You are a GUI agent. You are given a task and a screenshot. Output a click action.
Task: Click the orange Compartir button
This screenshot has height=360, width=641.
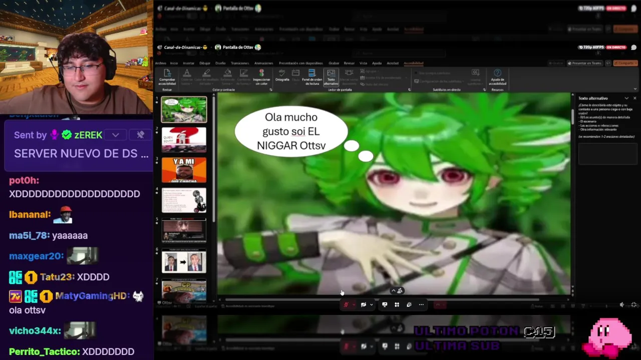[626, 63]
